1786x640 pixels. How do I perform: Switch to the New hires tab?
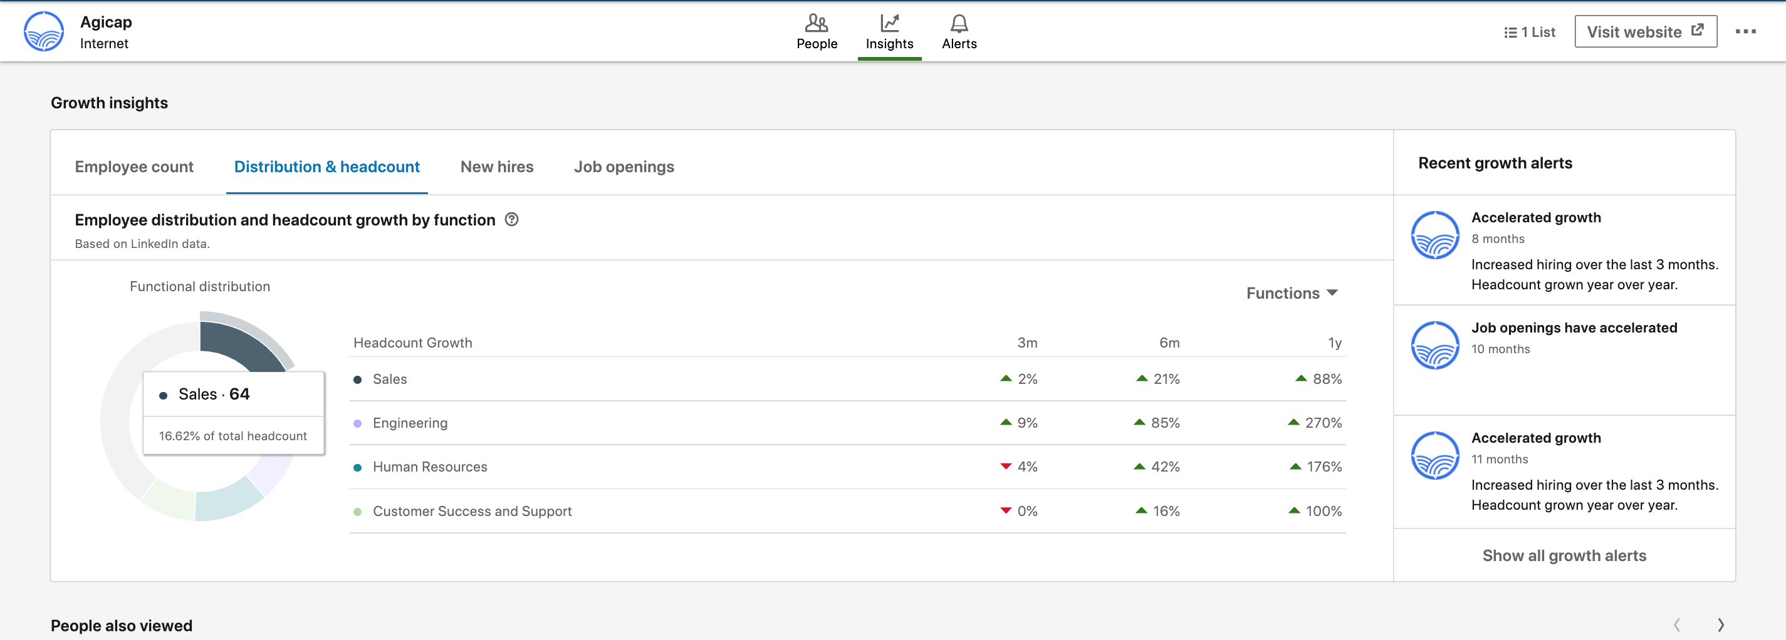pyautogui.click(x=496, y=167)
